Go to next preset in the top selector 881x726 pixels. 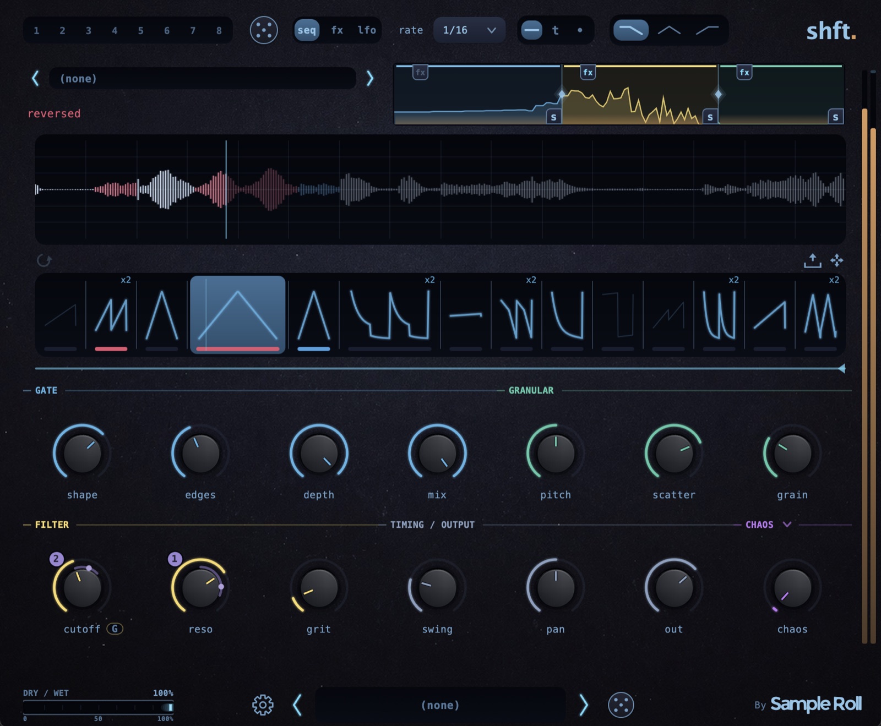click(370, 78)
